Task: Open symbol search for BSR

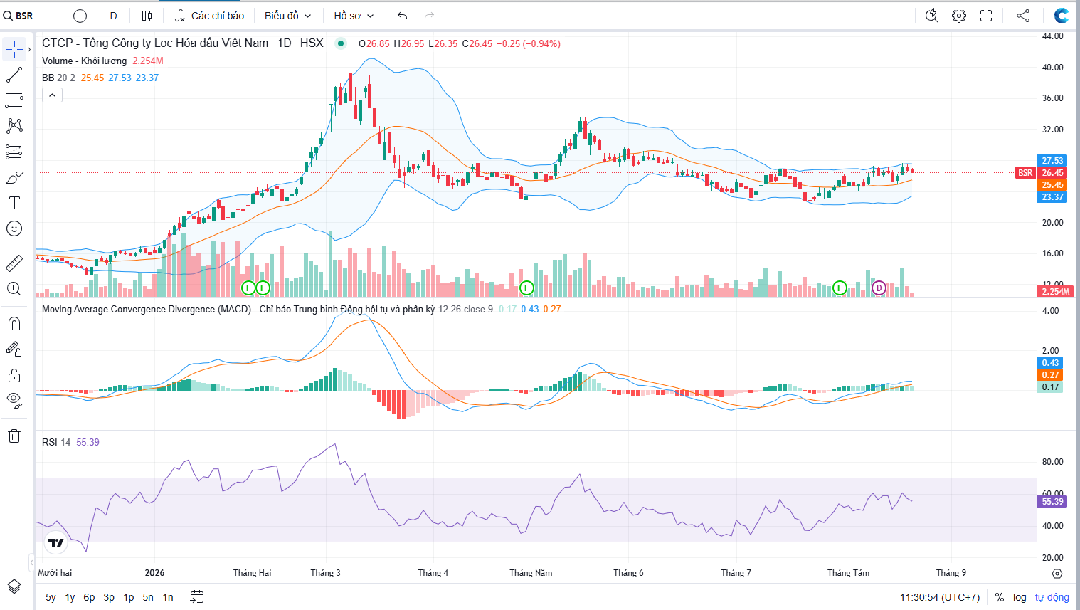Action: (19, 16)
